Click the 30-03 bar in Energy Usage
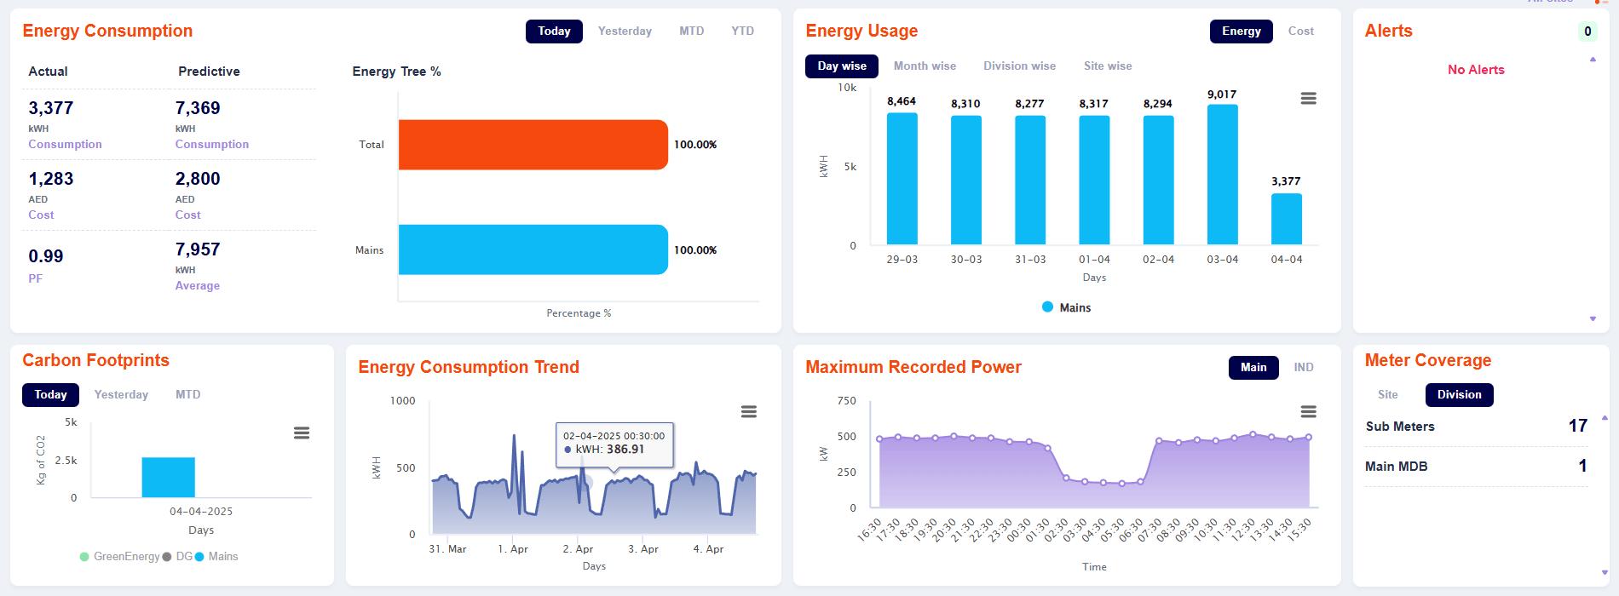The height and width of the screenshot is (596, 1619). coord(966,181)
